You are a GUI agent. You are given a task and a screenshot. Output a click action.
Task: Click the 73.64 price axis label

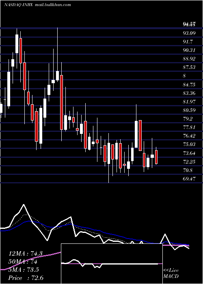pyautogui.click(x=189, y=153)
